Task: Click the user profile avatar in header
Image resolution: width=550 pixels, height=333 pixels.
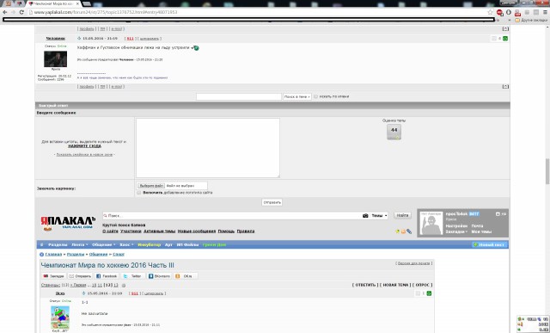Action: point(431,223)
